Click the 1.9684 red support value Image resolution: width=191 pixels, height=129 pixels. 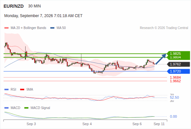click(x=175, y=77)
